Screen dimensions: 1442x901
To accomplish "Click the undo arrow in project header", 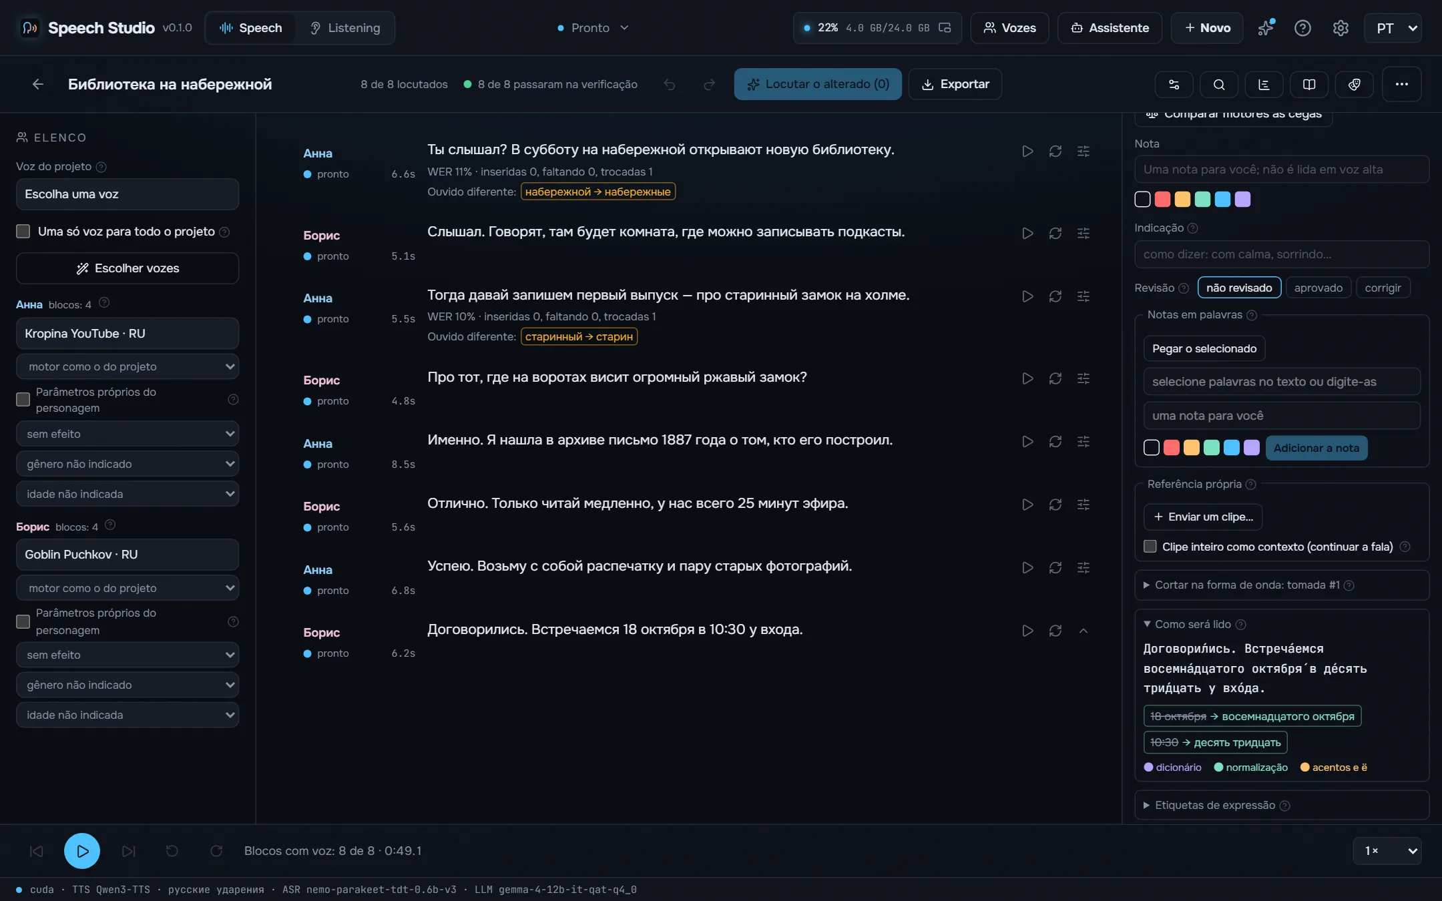I will [x=670, y=84].
